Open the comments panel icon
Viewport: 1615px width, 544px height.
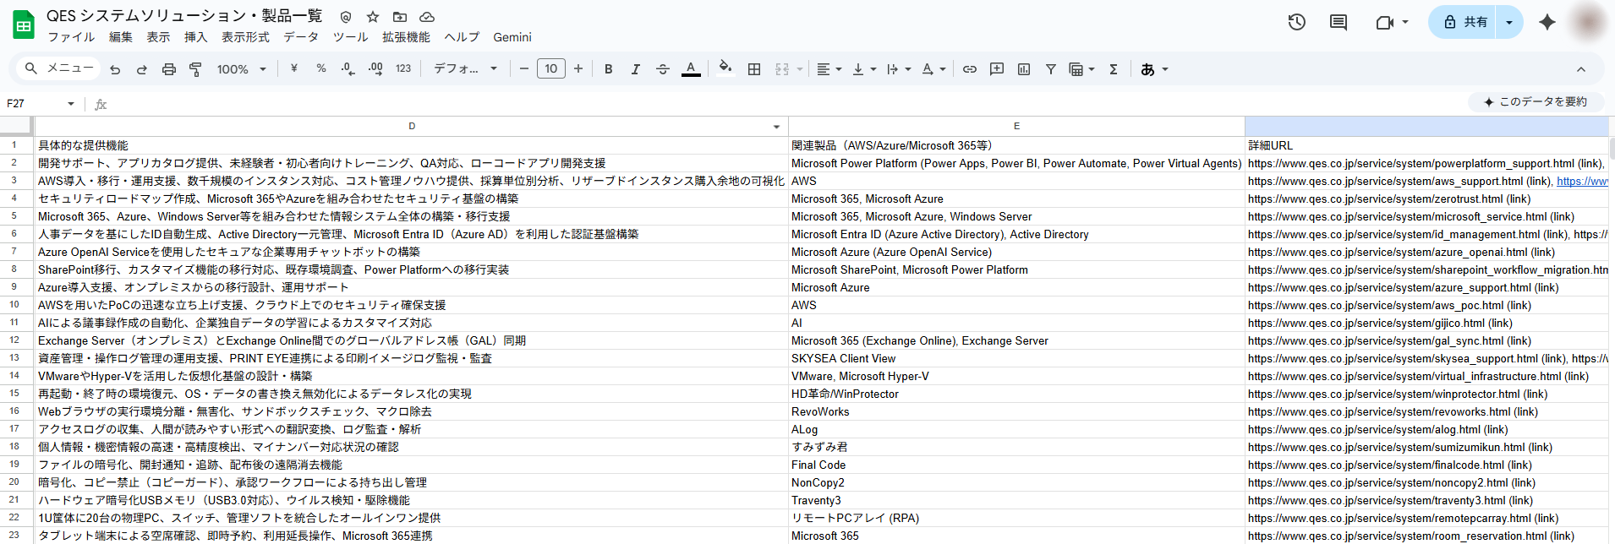(1339, 23)
